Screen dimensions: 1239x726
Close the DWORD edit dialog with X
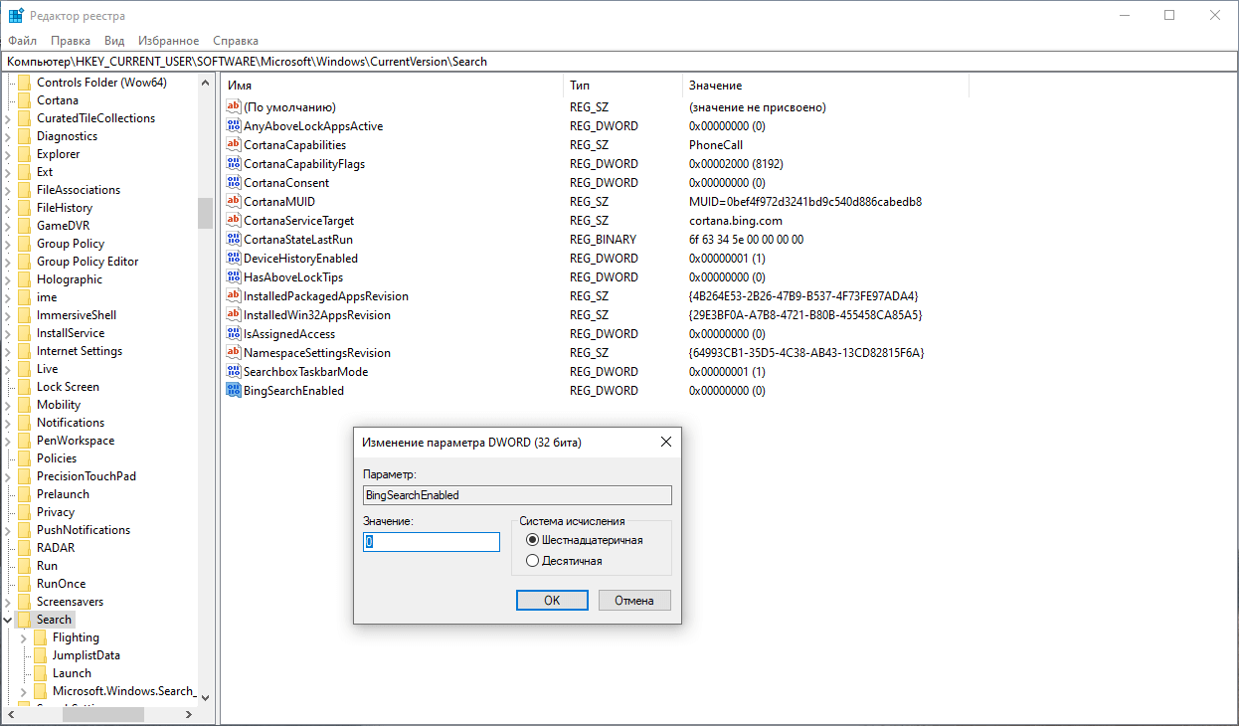[x=666, y=442]
